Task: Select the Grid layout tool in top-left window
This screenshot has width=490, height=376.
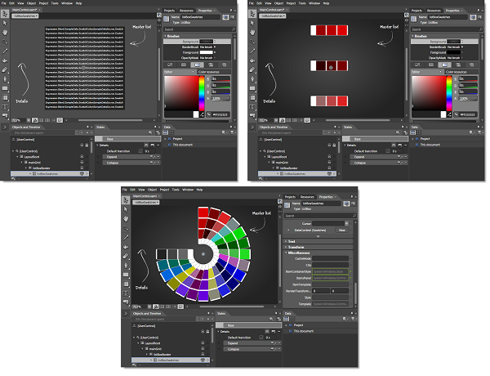Action: click(5, 98)
